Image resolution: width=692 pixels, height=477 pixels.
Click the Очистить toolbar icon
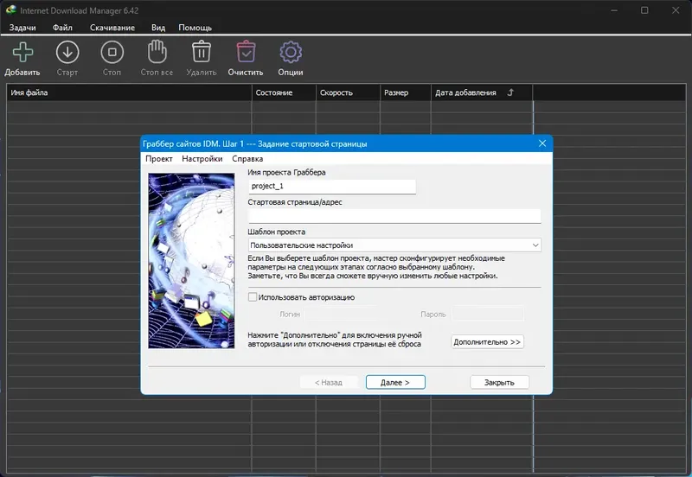pos(246,53)
